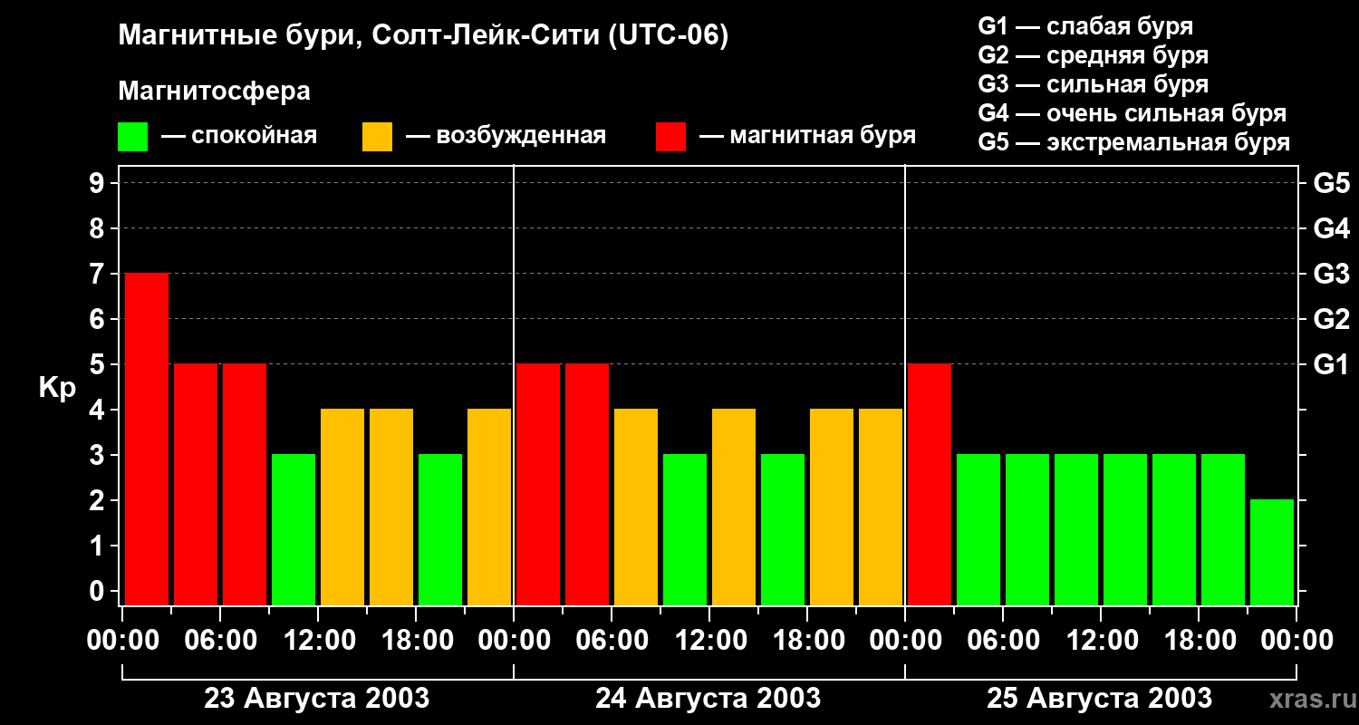Click the red legend swatch for магнитная буря

click(670, 137)
